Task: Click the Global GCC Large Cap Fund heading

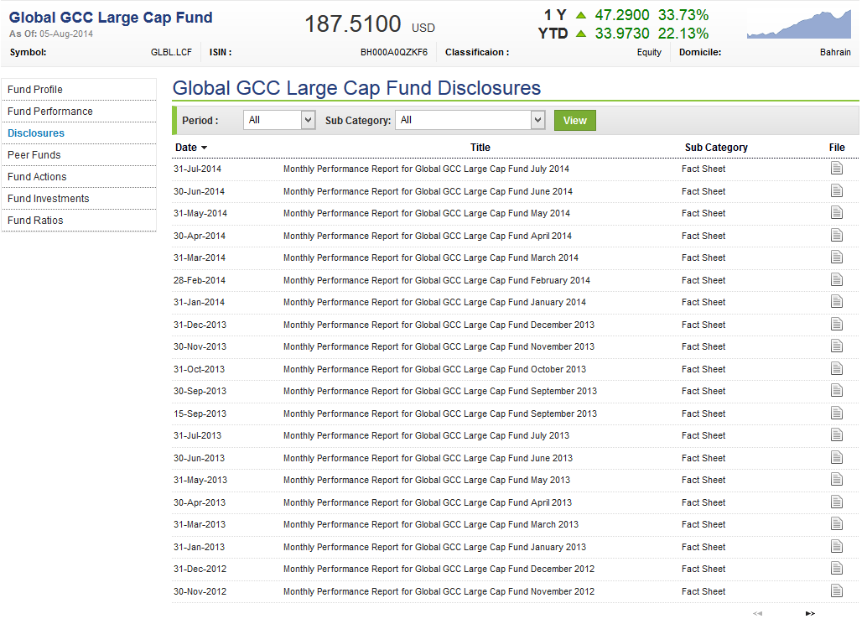Action: [111, 18]
